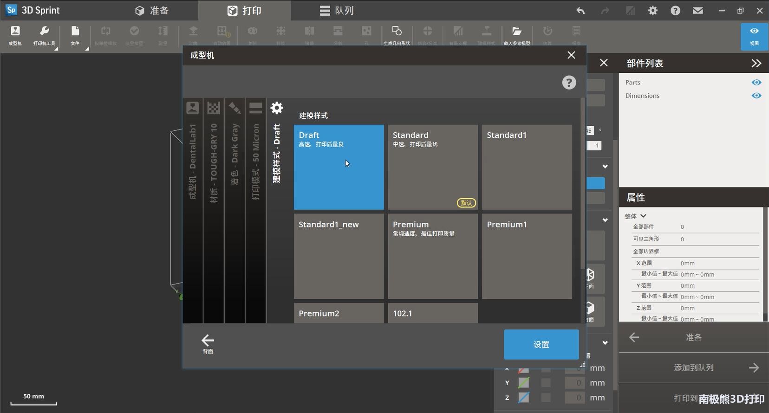Click the help question mark in the 成型机 dialog

click(x=569, y=83)
